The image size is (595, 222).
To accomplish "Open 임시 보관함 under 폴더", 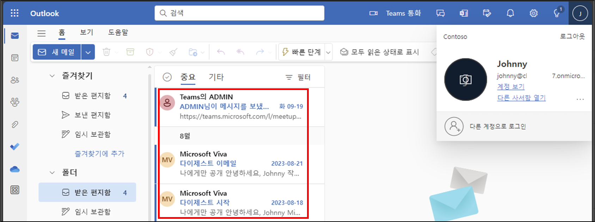I will tap(87, 212).
